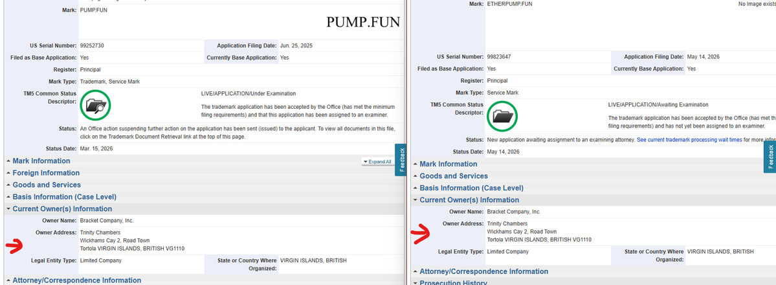Click the large PUMP.FUN mark image

(x=363, y=22)
